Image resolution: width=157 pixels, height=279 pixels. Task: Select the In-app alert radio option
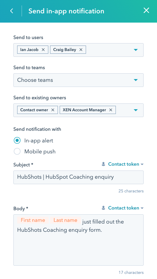(x=17, y=141)
